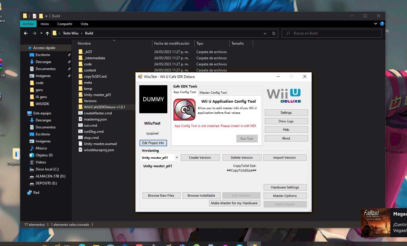The image size is (407, 246).
Task: Click the Settings button
Action: tap(286, 113)
